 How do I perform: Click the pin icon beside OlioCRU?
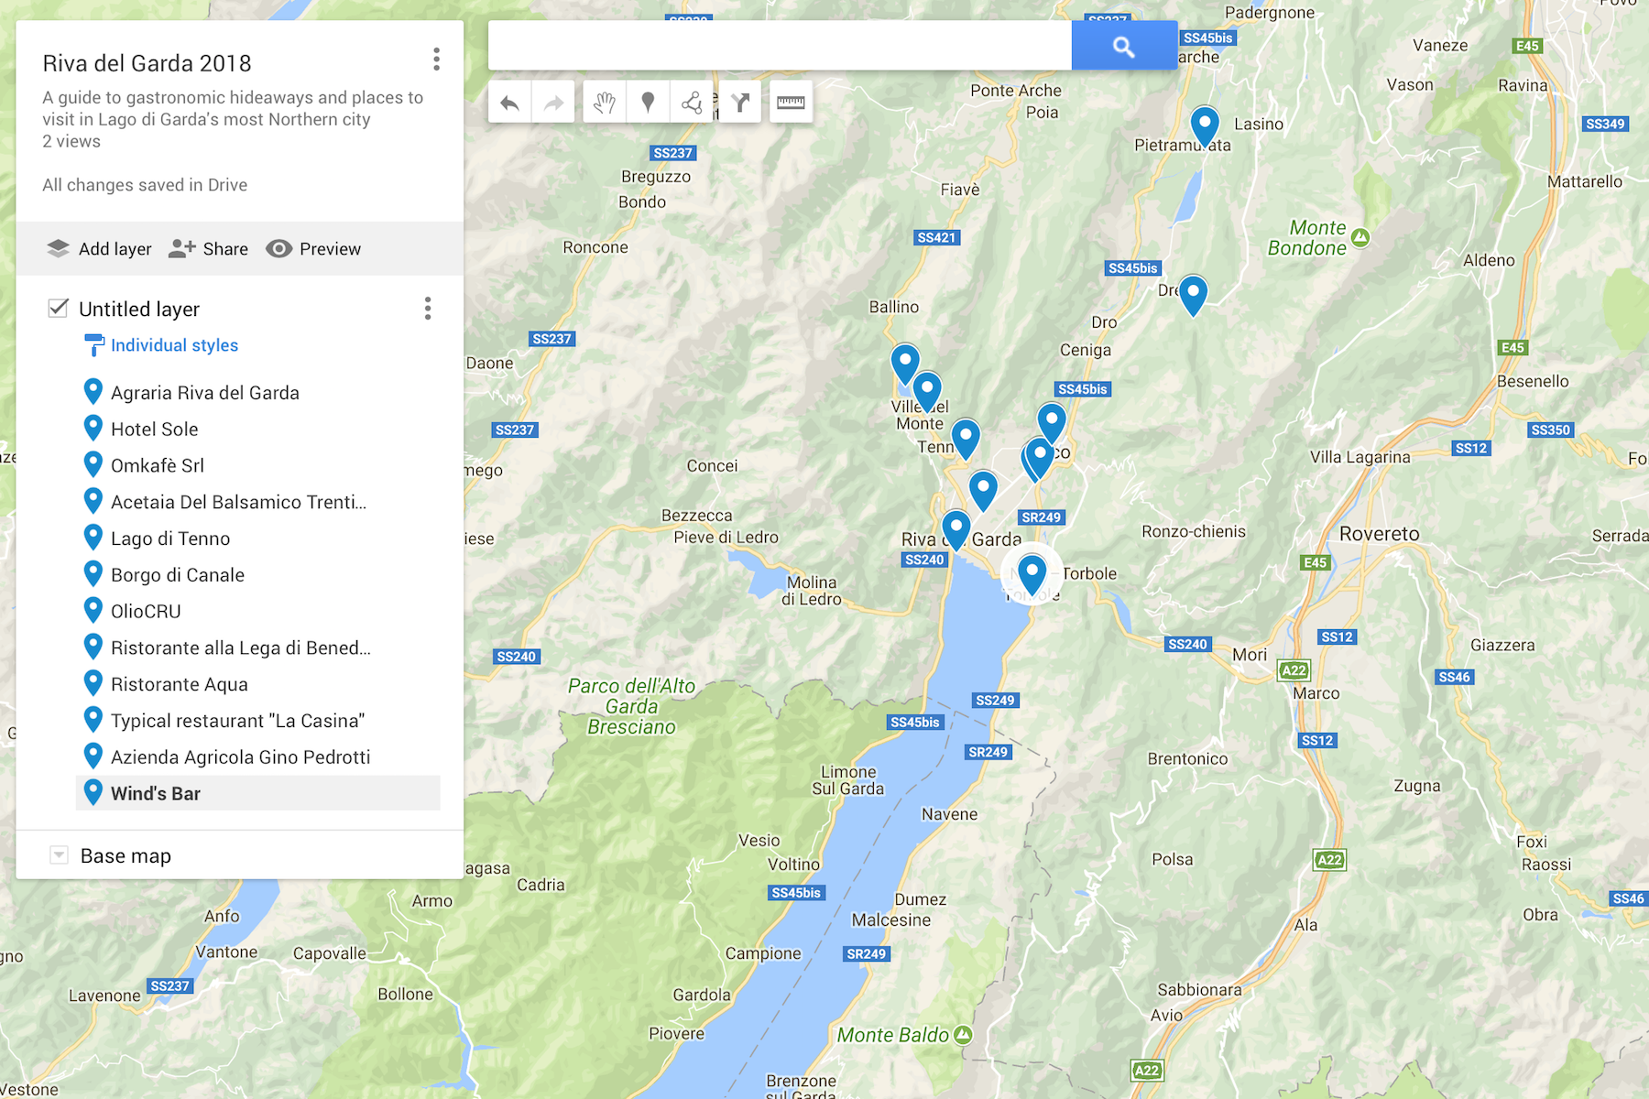(x=93, y=610)
